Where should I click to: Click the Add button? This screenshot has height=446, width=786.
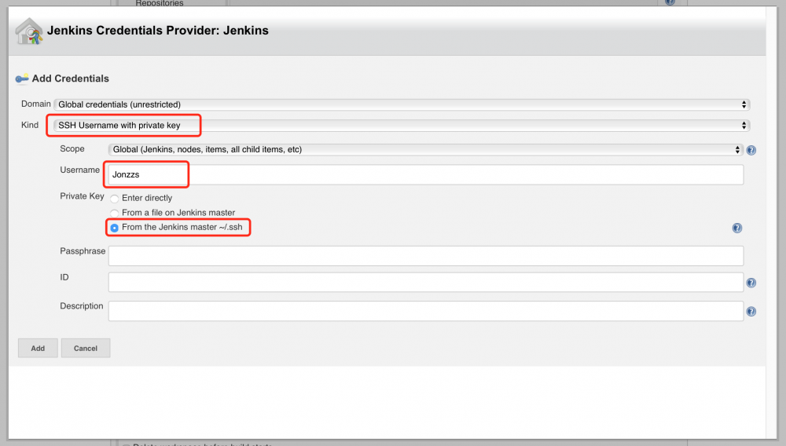(38, 348)
